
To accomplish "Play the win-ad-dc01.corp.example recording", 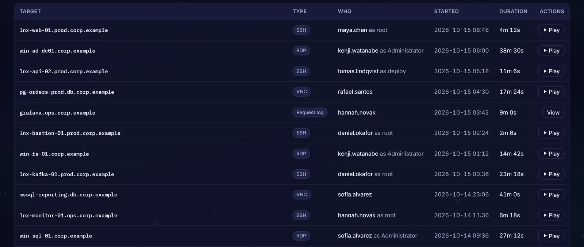I will (551, 51).
